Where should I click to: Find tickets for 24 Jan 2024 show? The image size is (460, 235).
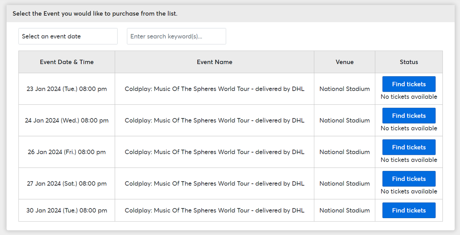click(x=409, y=115)
